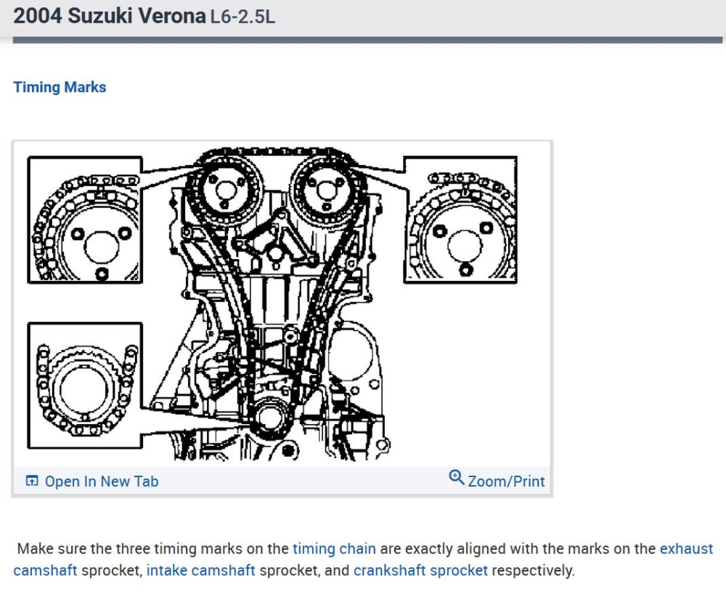Open the crankshaft sprocket link

pyautogui.click(x=420, y=570)
